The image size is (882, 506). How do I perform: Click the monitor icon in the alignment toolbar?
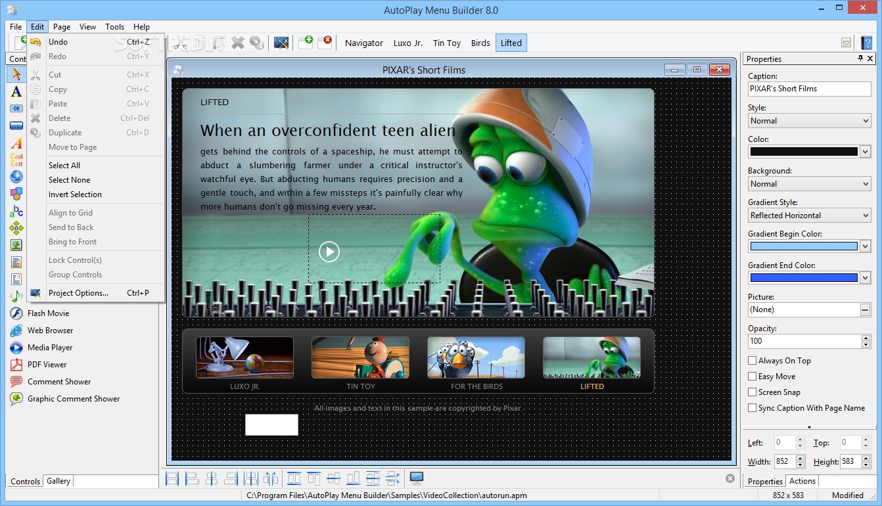pyautogui.click(x=417, y=478)
